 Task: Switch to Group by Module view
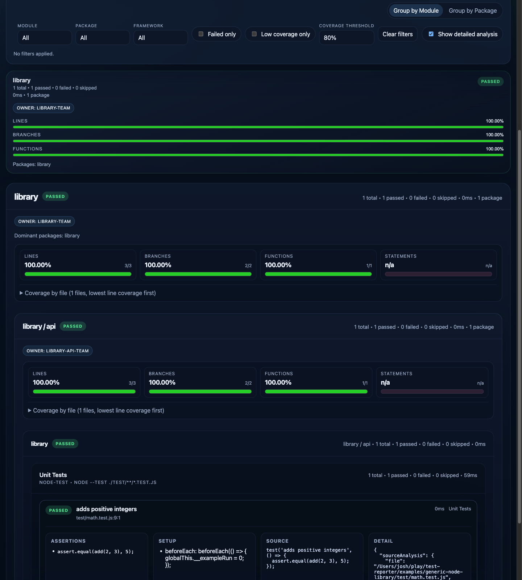point(416,11)
